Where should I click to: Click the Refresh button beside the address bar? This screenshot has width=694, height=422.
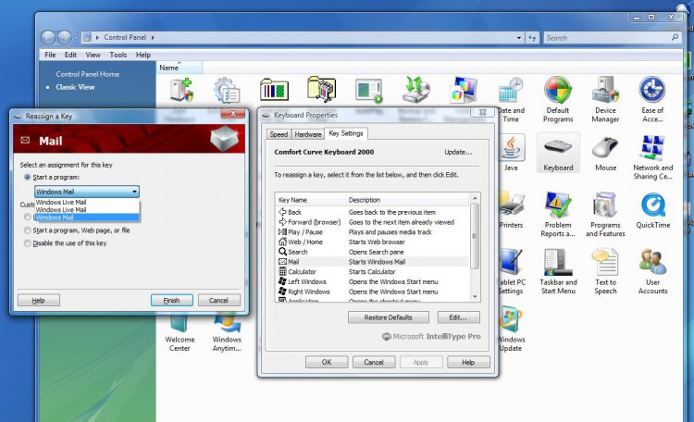[x=532, y=38]
